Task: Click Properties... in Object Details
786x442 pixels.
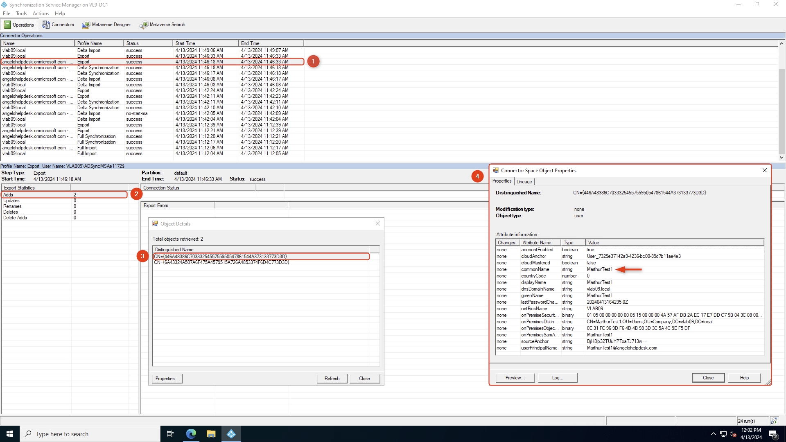Action: coord(167,379)
